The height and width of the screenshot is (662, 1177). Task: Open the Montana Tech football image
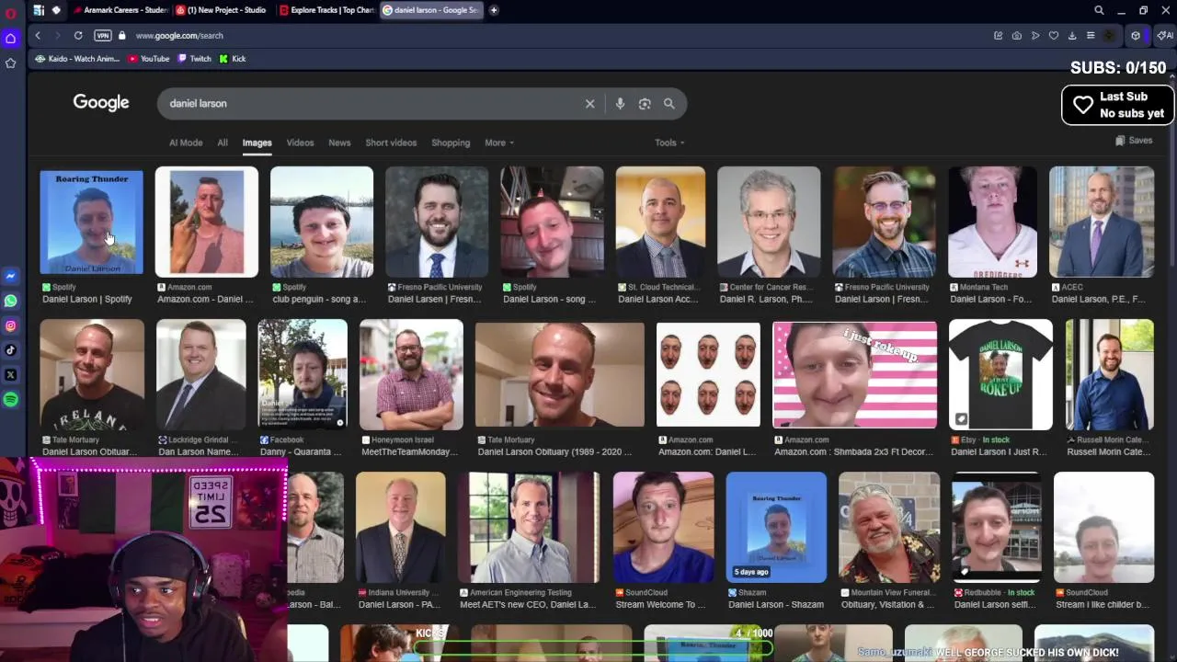click(x=992, y=222)
